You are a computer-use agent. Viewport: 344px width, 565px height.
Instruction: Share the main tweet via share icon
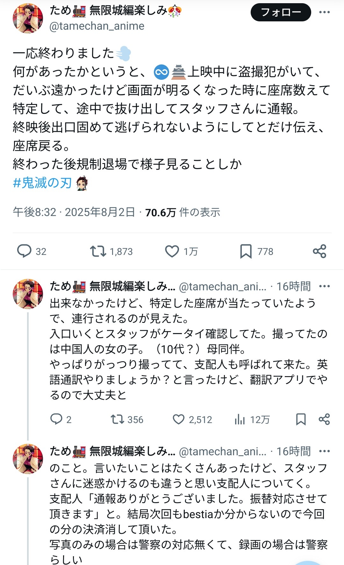319,251
